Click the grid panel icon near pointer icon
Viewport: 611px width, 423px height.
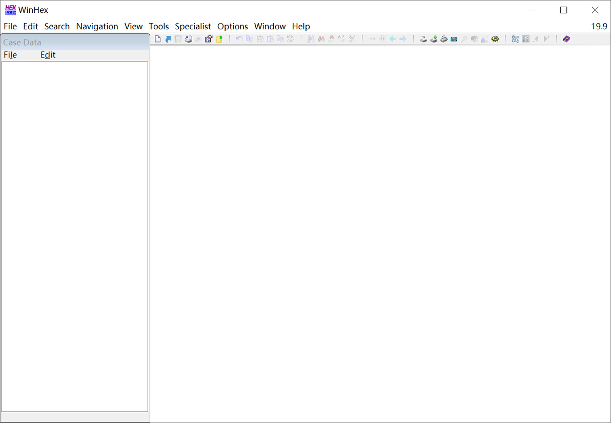pos(526,39)
